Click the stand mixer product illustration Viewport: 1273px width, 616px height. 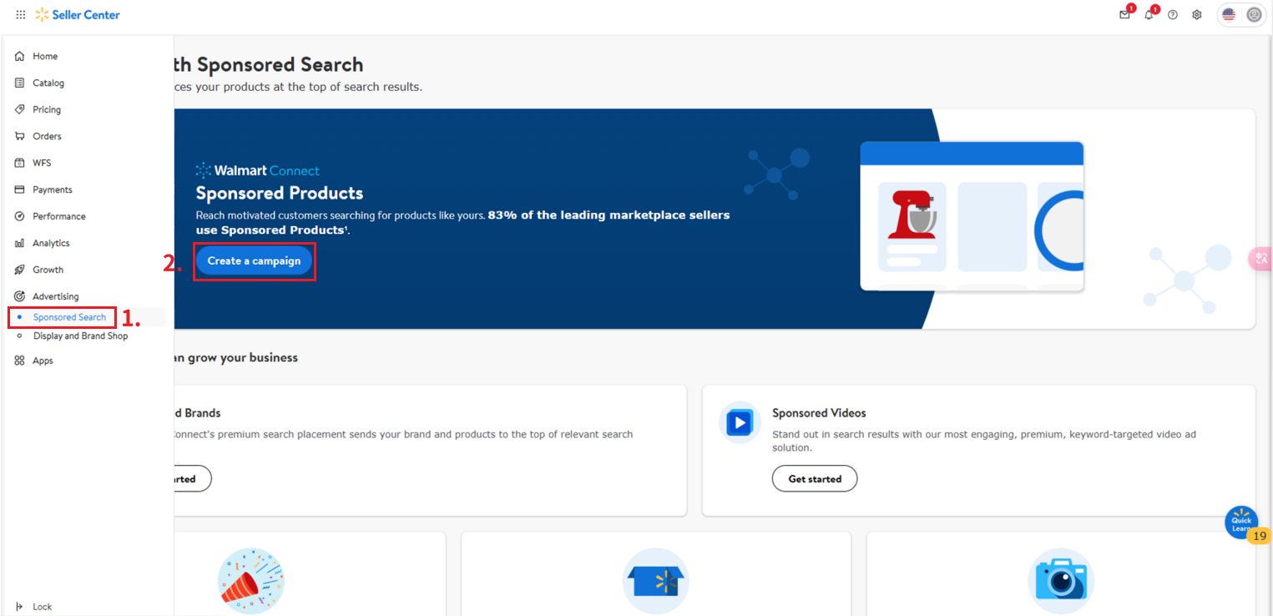911,215
